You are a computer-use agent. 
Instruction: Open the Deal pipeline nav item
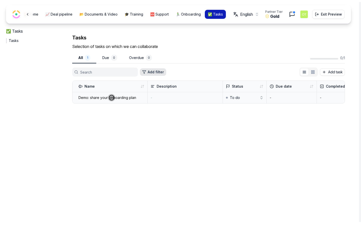[x=59, y=14]
